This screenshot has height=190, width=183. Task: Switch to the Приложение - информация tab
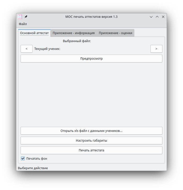pyautogui.click(x=73, y=33)
